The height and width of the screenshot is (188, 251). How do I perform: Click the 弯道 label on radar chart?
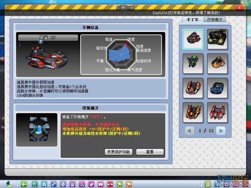coord(109,39)
